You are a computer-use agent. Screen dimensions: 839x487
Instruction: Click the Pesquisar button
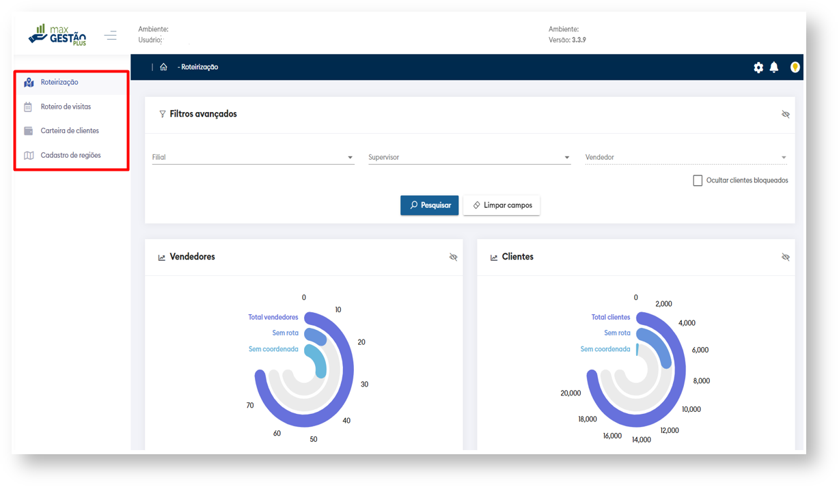click(x=429, y=205)
